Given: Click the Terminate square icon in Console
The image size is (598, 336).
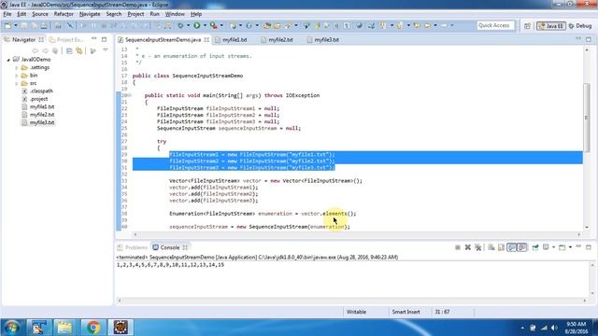Looking at the screenshot, I should [x=458, y=247].
